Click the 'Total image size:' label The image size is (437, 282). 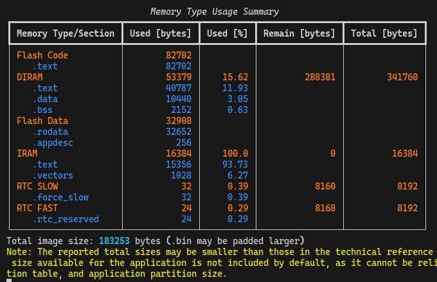pos(50,241)
